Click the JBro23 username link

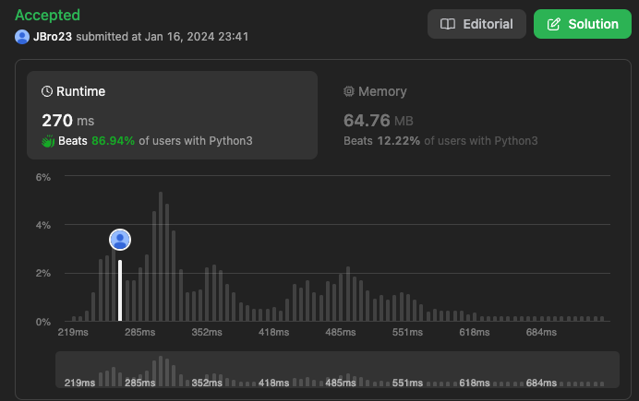[x=53, y=37]
